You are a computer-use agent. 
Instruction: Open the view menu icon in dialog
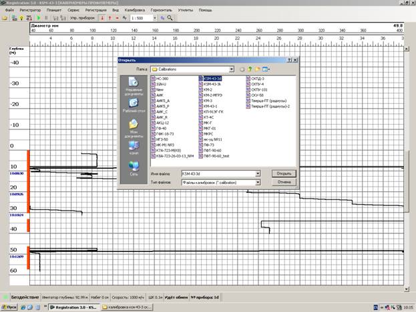[x=266, y=69]
